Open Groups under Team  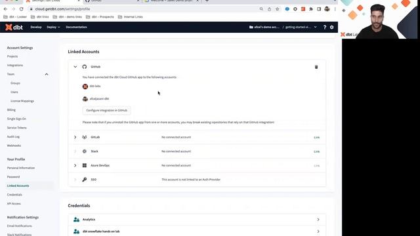point(15,83)
